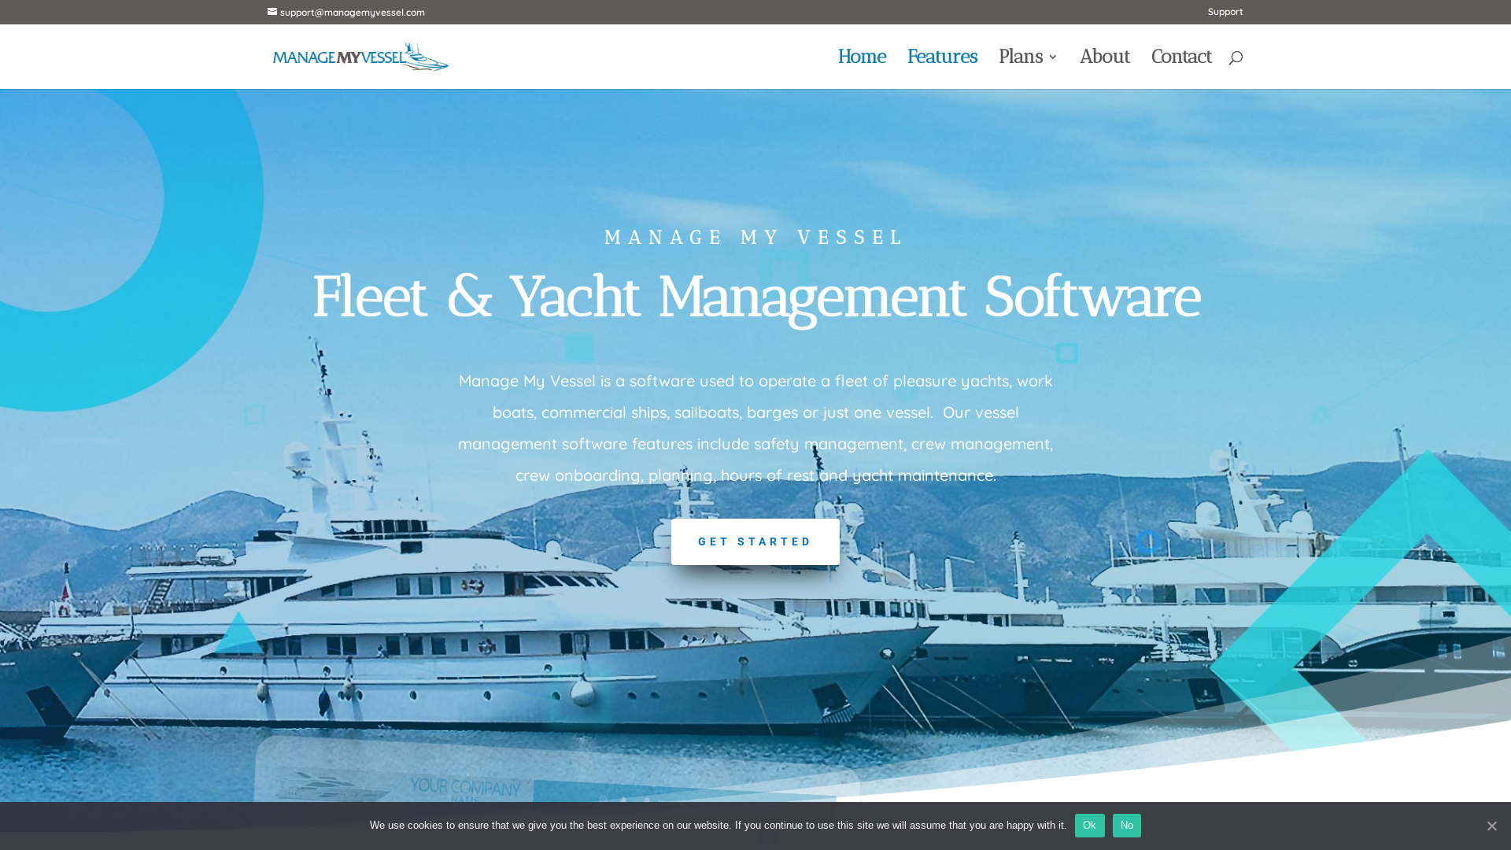The width and height of the screenshot is (1511, 850).
Task: Click the Contact navigation tab
Action: point(1181,56)
